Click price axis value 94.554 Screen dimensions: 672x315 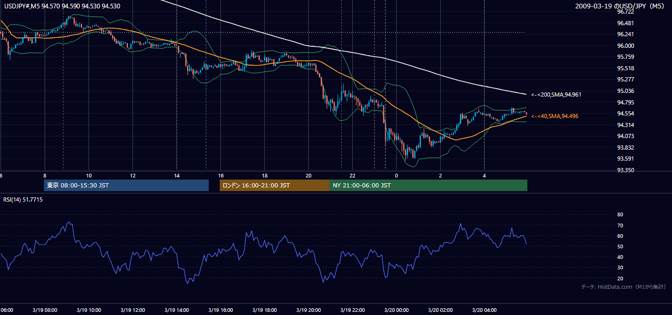click(x=625, y=113)
